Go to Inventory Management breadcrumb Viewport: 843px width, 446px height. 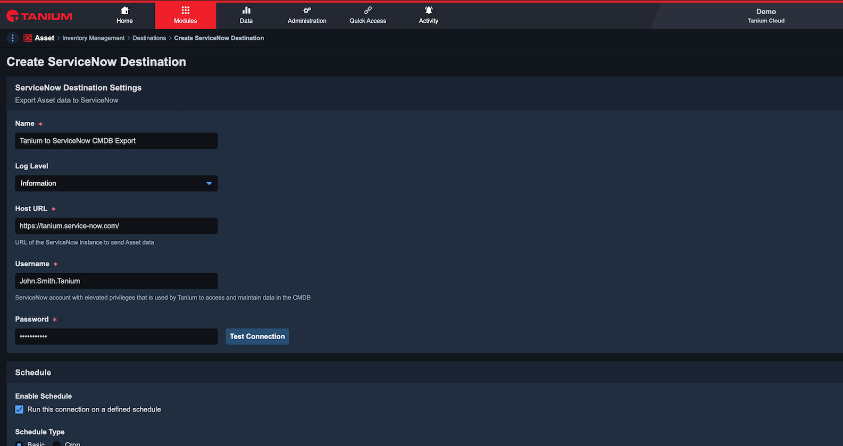pos(93,38)
